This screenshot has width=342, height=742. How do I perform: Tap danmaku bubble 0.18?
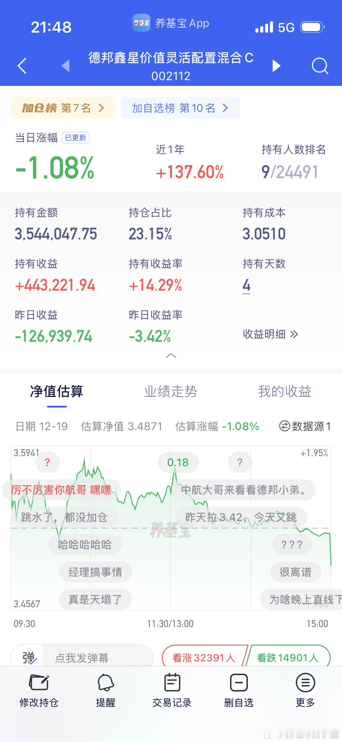tap(178, 462)
